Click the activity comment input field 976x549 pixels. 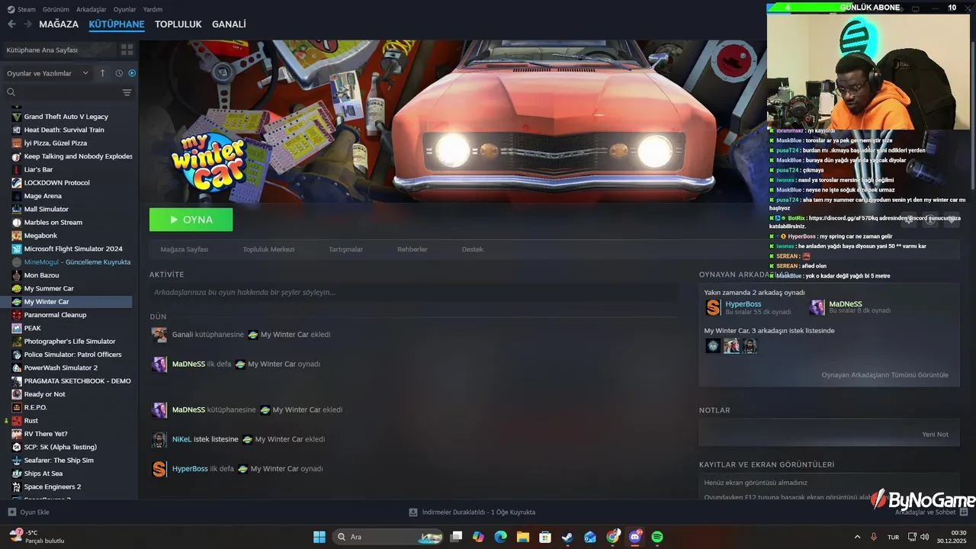coord(413,292)
